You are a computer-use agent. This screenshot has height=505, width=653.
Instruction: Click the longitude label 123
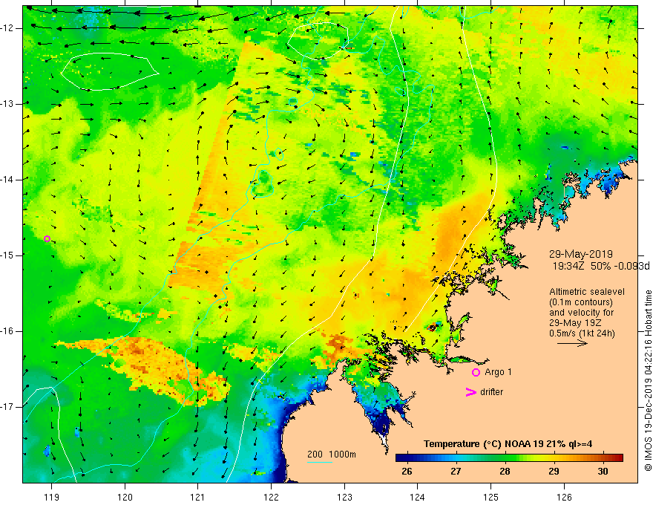tap(344, 497)
